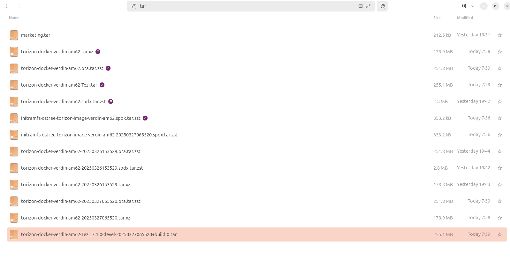The width and height of the screenshot is (510, 261).
Task: Star torizon-docker-verdin-am62.spdx.tar.zst symlink
Action: (x=500, y=102)
